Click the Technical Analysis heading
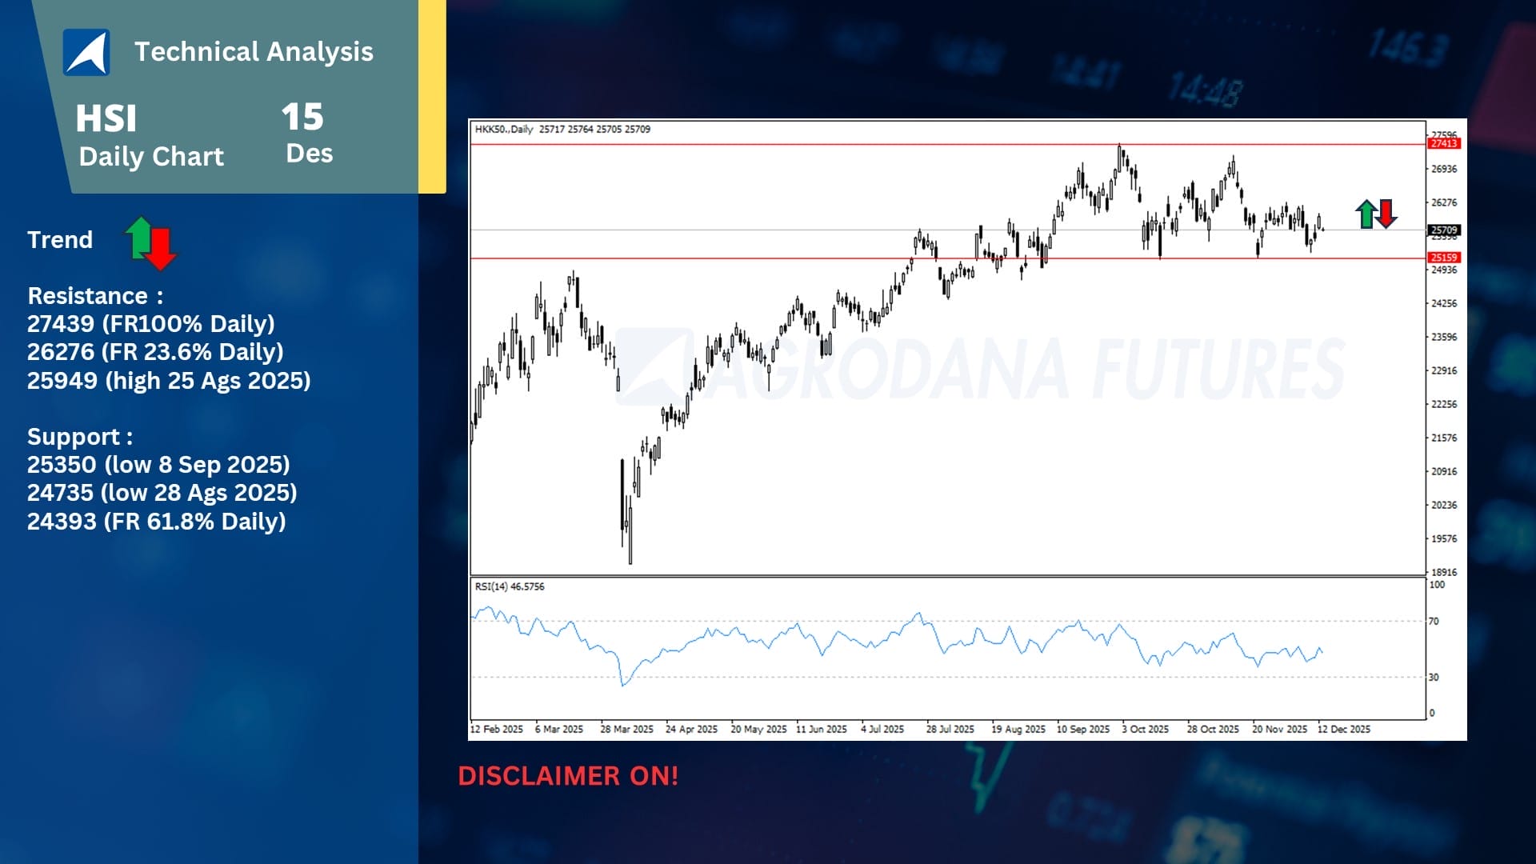Viewport: 1536px width, 864px height. pos(254,51)
